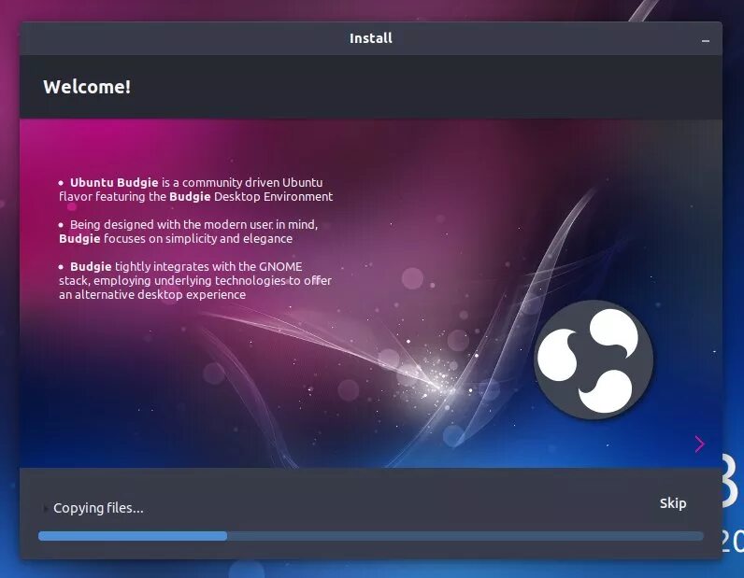Click the Ubuntu Budgie logo
The image size is (744, 578).
(594, 359)
